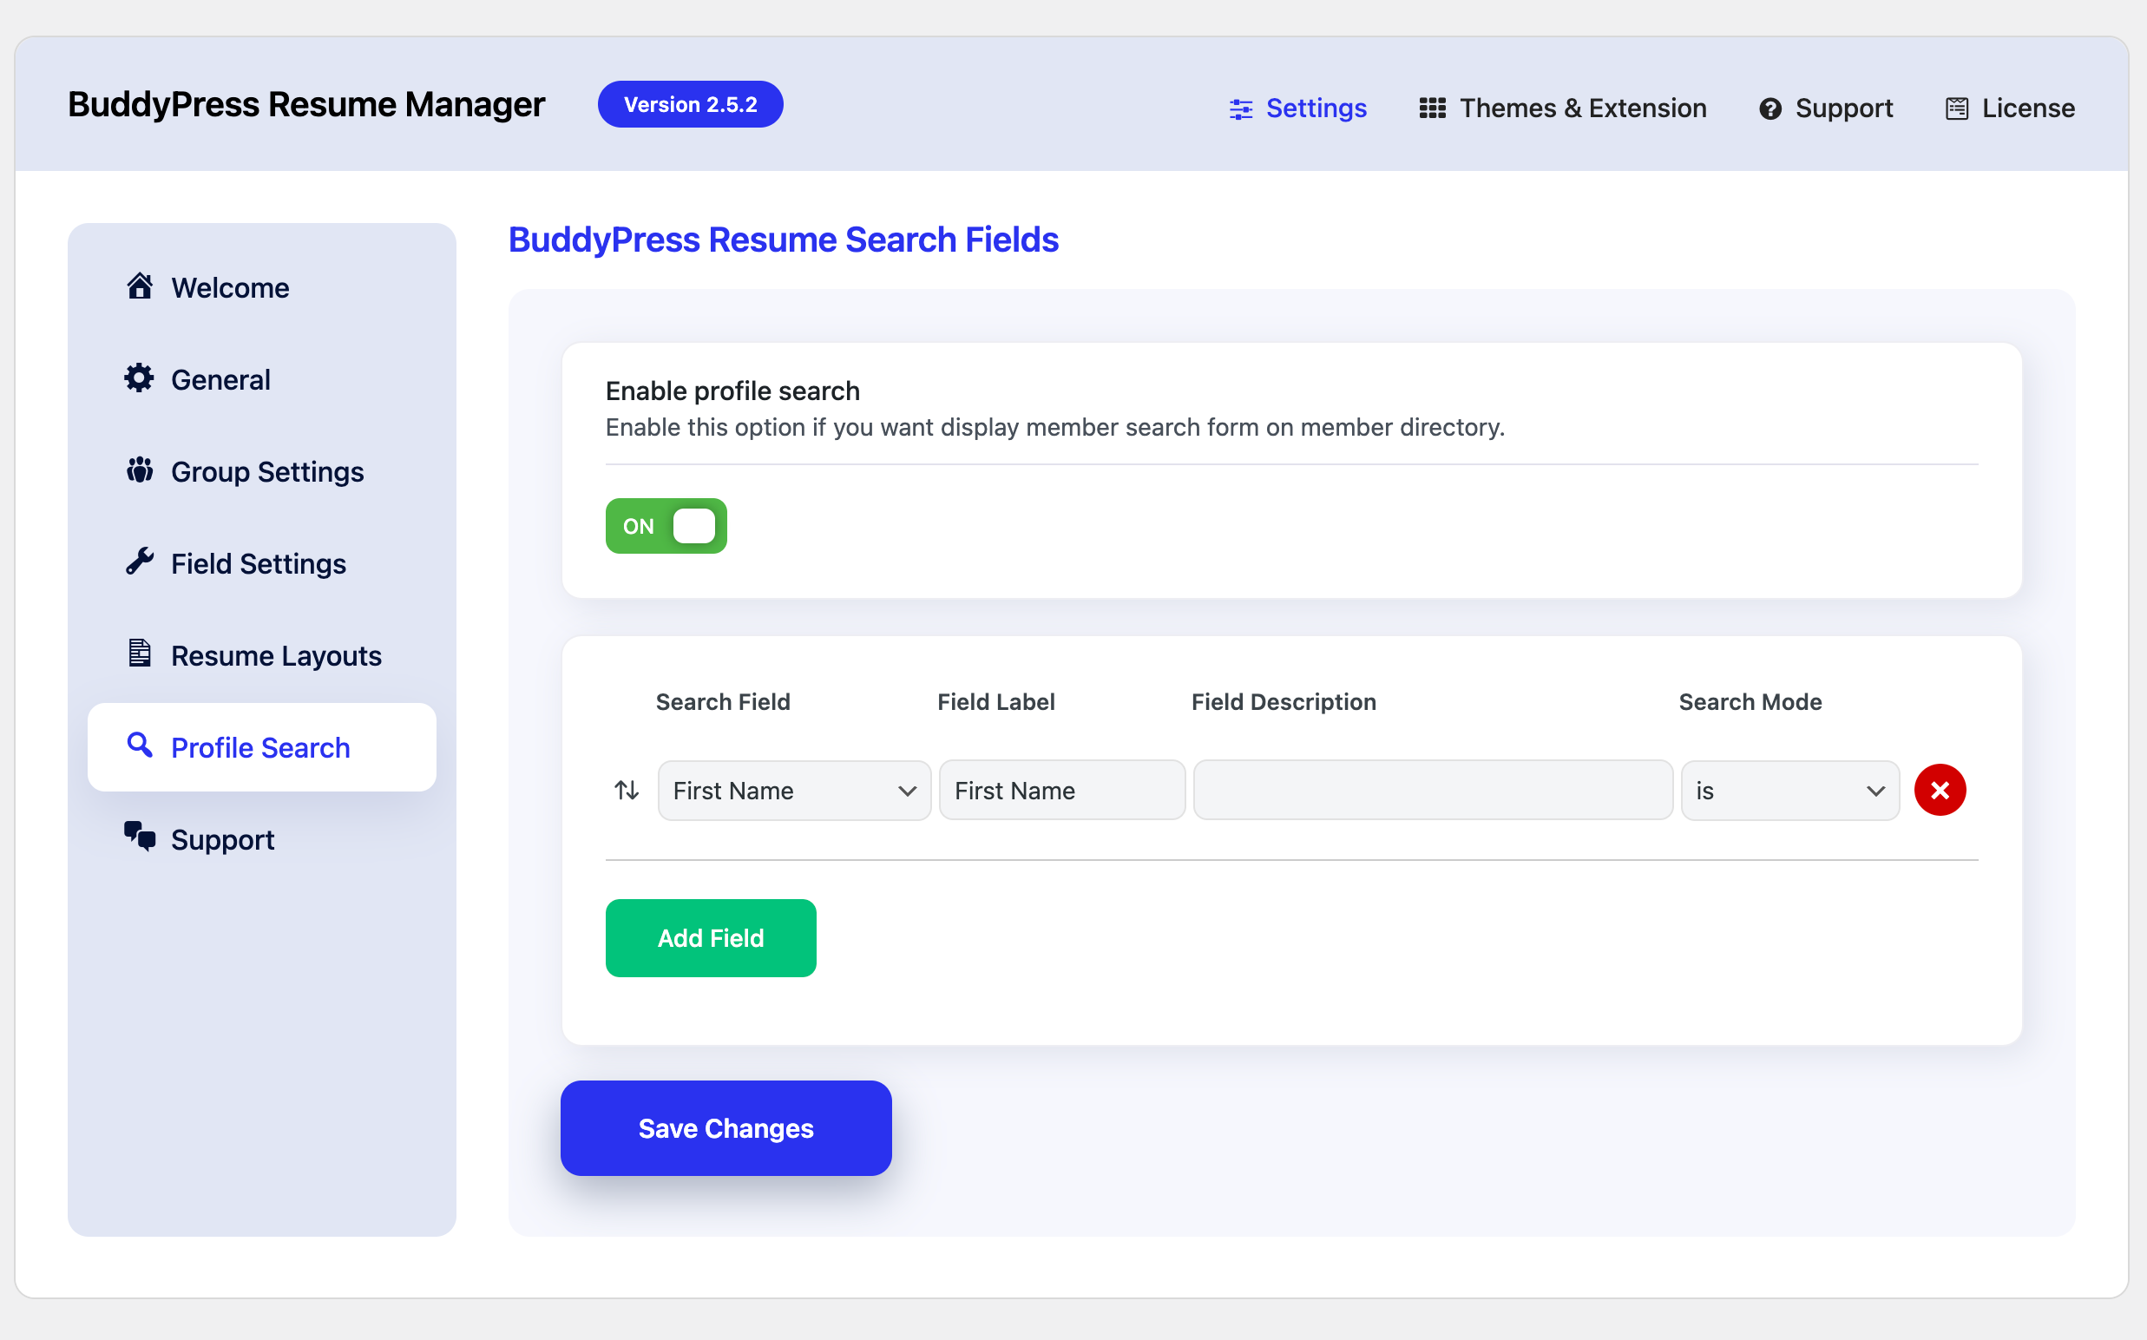The image size is (2147, 1340).
Task: Click the Add Field button
Action: tap(710, 937)
